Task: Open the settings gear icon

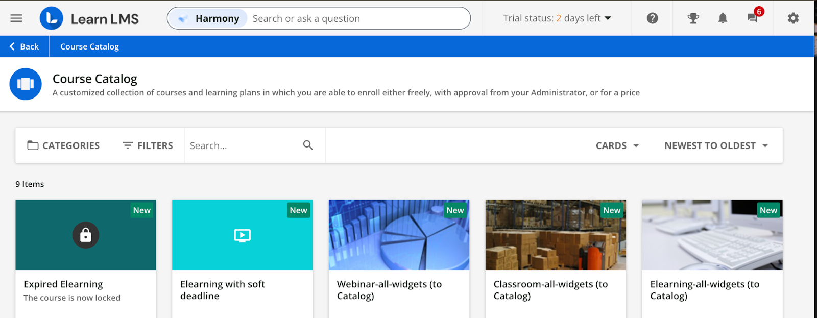Action: [x=793, y=18]
